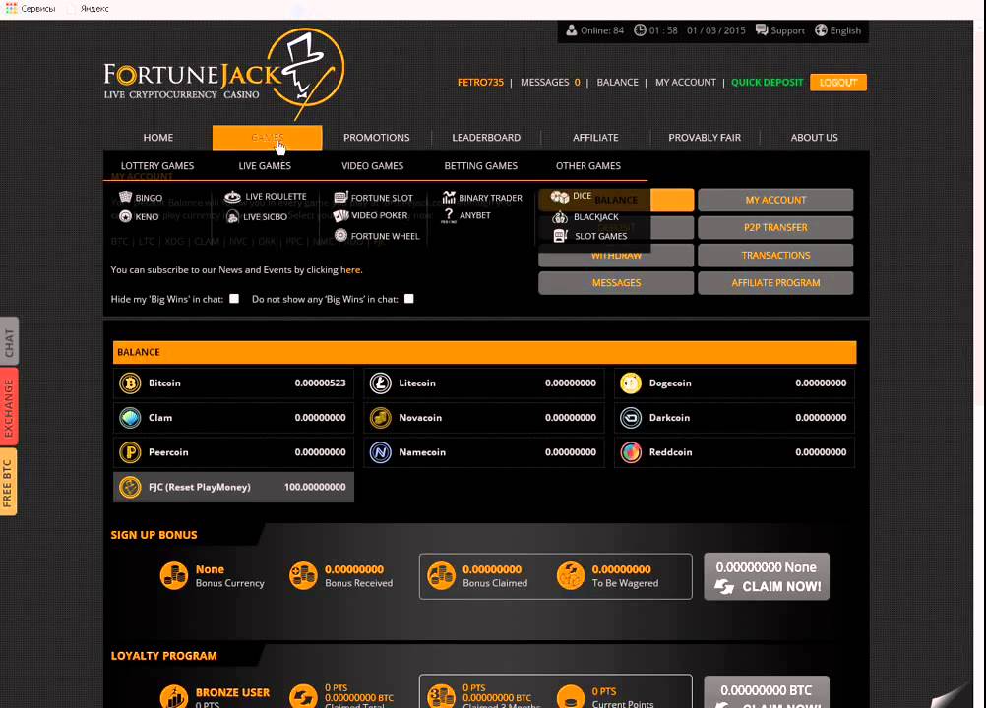Screen dimensions: 986x708
Task: Click the Balance link in header
Action: tap(618, 83)
